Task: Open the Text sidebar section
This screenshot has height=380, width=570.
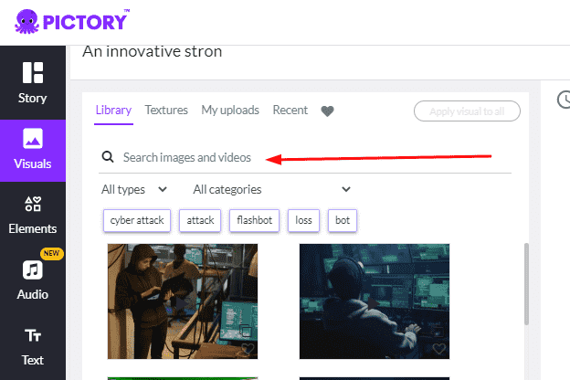Action: [33, 346]
